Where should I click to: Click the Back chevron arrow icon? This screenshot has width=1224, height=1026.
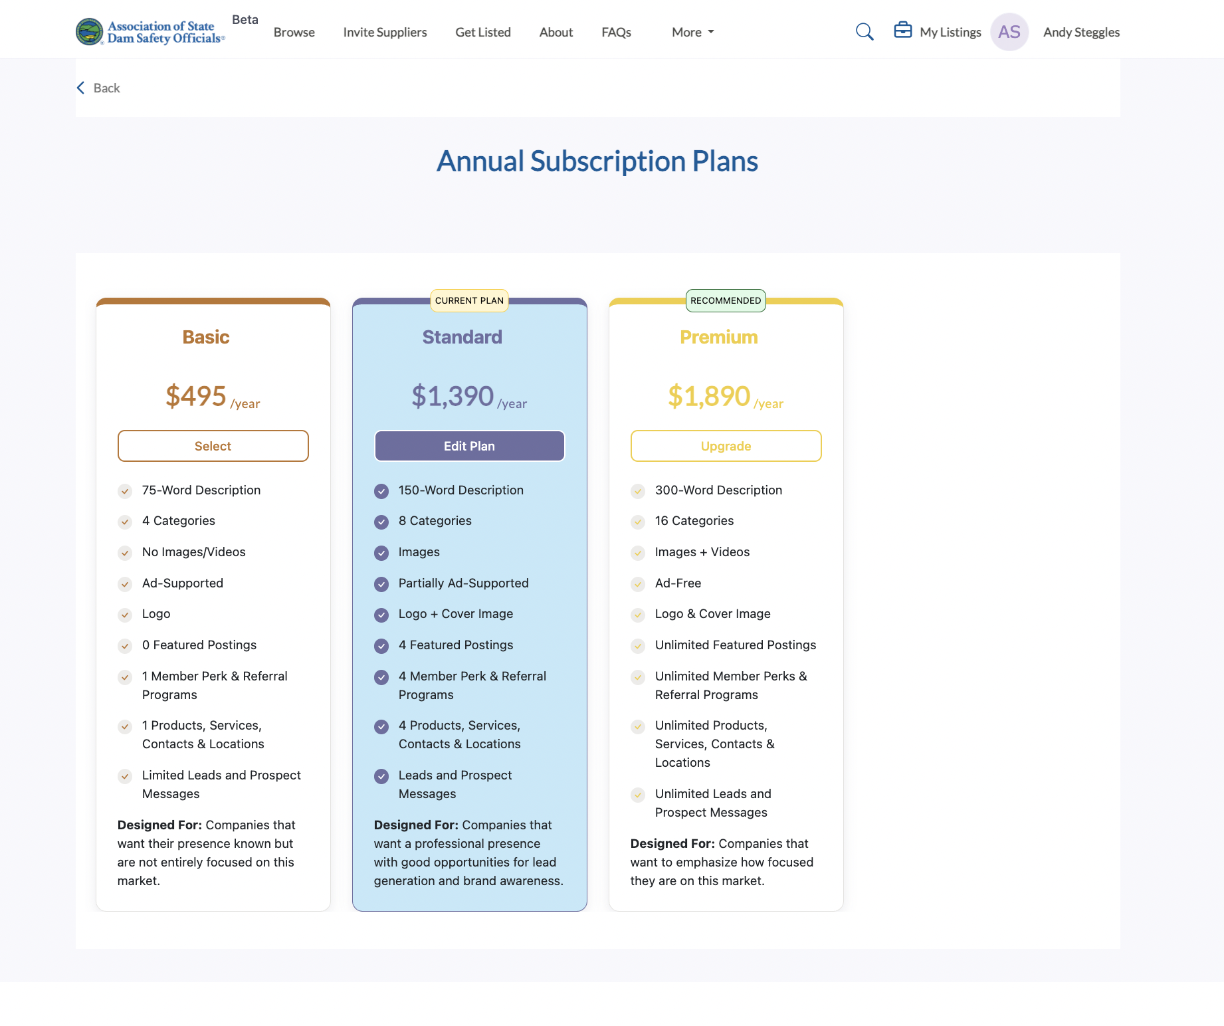[x=81, y=88]
